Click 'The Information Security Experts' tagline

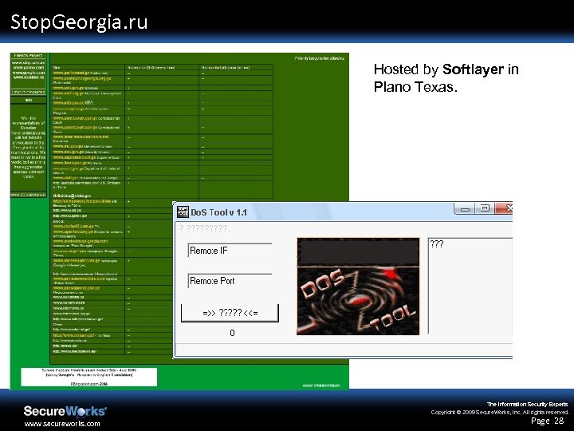point(527,404)
